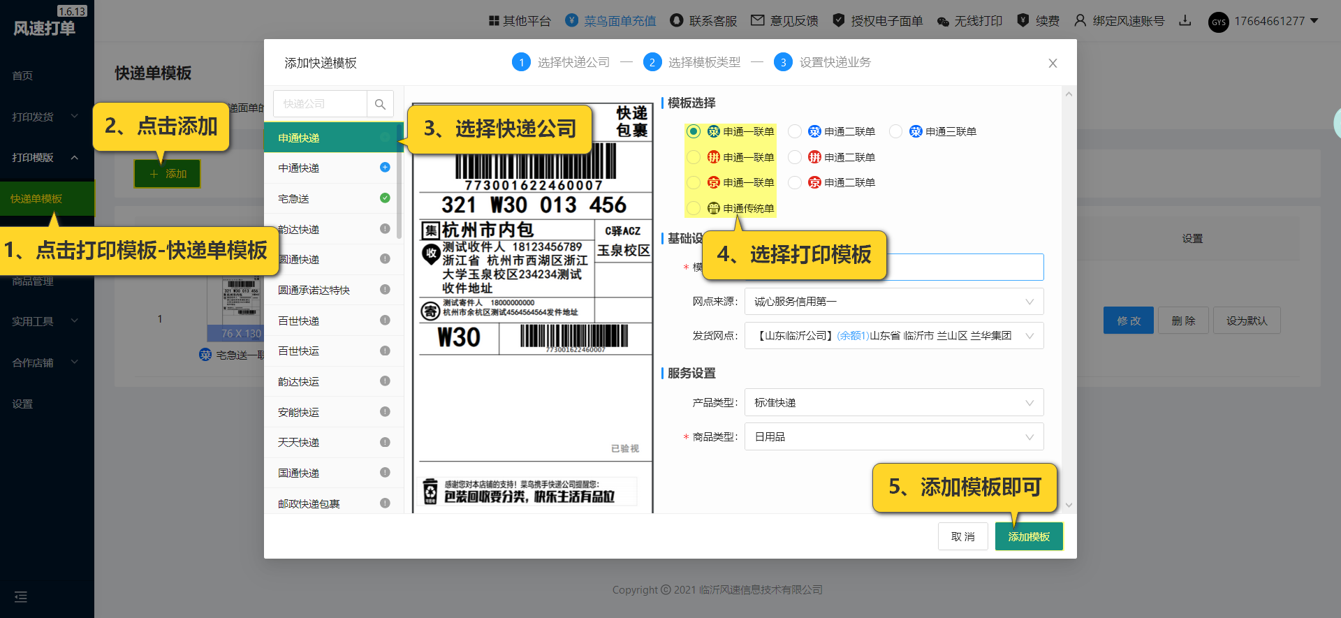Click the green check badge beside 宅急送
Viewport: 1341px width, 618px height.
pos(385,198)
